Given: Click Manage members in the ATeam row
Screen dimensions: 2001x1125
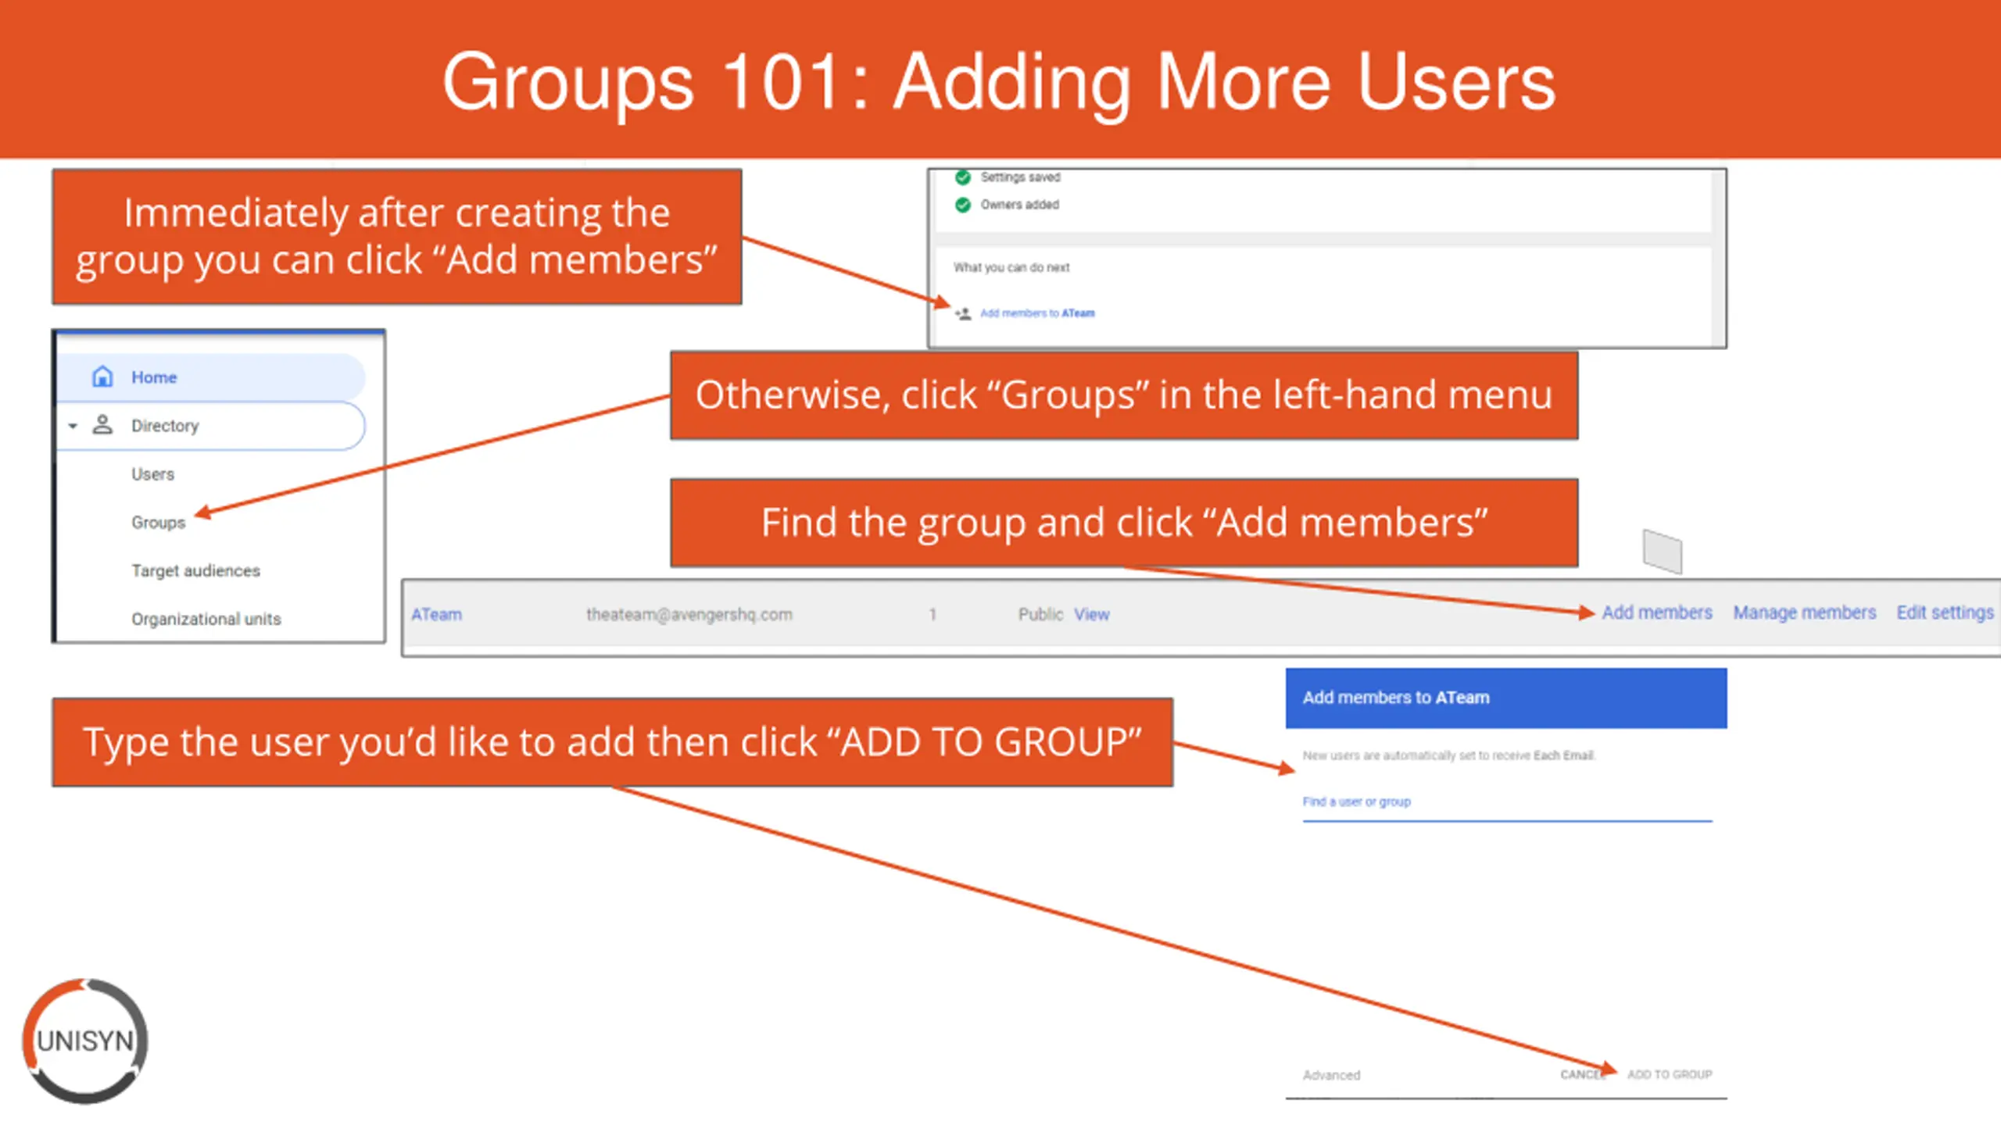Looking at the screenshot, I should click(1804, 612).
